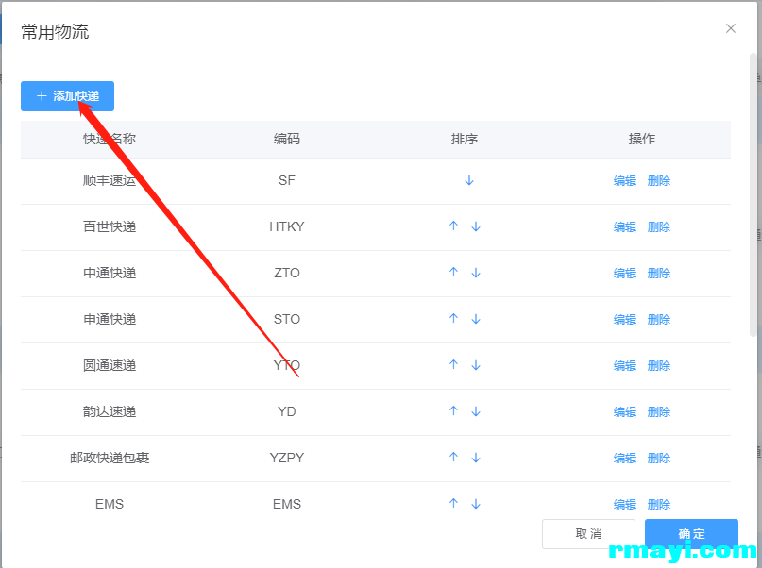Viewport: 762px width, 568px height.
Task: Select the 百世快递 name cell
Action: click(x=110, y=226)
